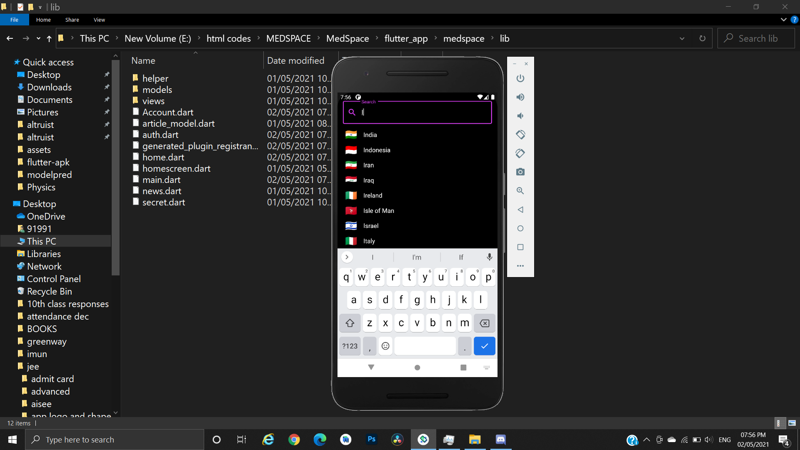Rotate emulator left using rotate icon
This screenshot has width=800, height=450.
coord(520,135)
